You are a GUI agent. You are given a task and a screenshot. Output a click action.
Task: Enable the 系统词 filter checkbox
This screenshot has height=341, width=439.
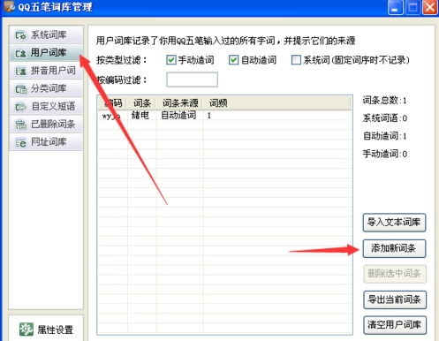click(x=296, y=60)
